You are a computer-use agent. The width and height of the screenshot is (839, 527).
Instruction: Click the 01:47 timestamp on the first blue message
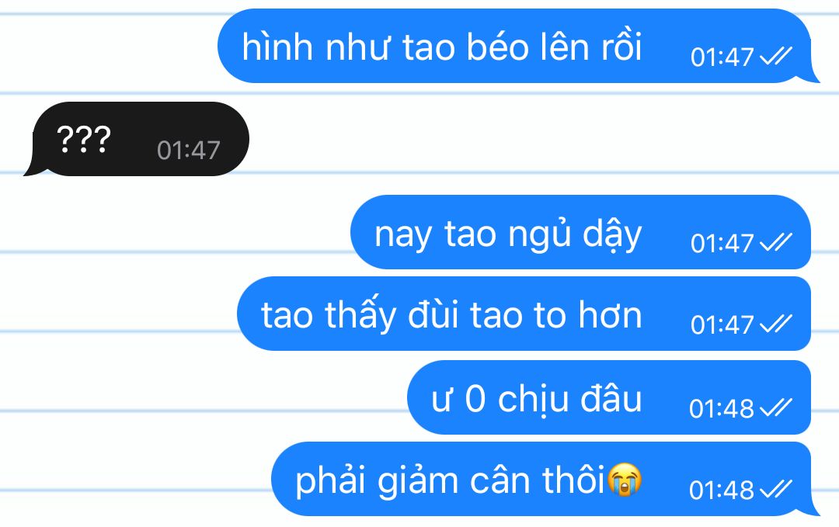[x=722, y=57]
